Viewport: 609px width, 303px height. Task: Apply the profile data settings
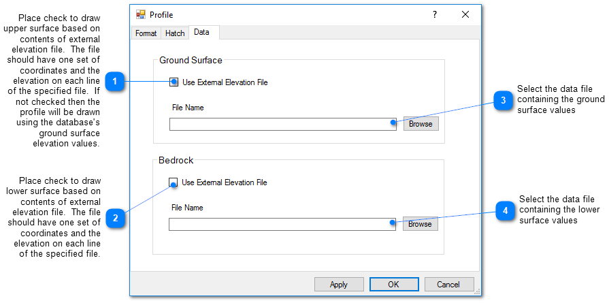pyautogui.click(x=339, y=285)
